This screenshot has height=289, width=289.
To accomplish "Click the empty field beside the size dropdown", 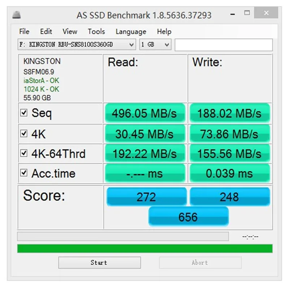I will tap(224, 44).
